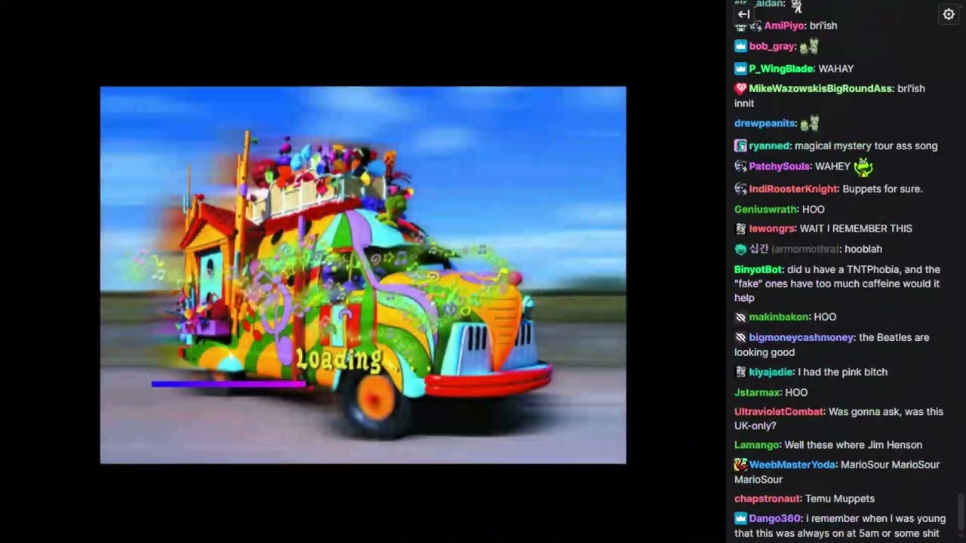Viewport: 966px width, 543px height.
Task: Click the kiyajadie username
Action: 771,372
